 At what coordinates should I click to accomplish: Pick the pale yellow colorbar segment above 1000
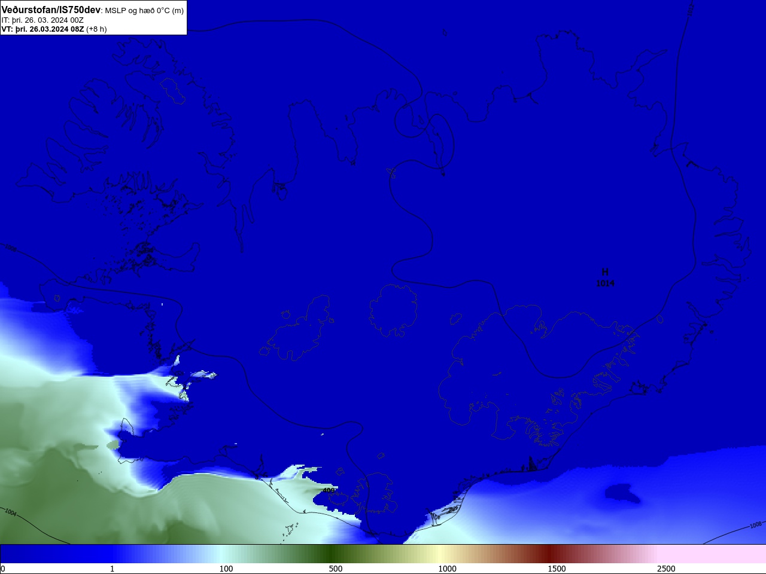[440, 554]
